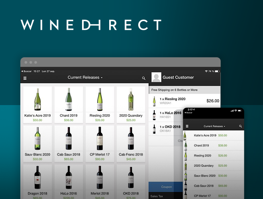The image size is (263, 199).
Task: Select the 2020 Quandary product tile
Action: 131,105
